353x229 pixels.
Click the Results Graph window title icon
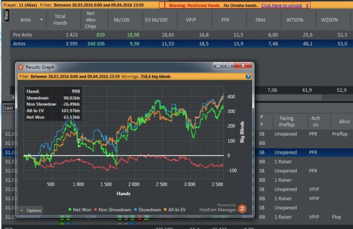point(21,67)
